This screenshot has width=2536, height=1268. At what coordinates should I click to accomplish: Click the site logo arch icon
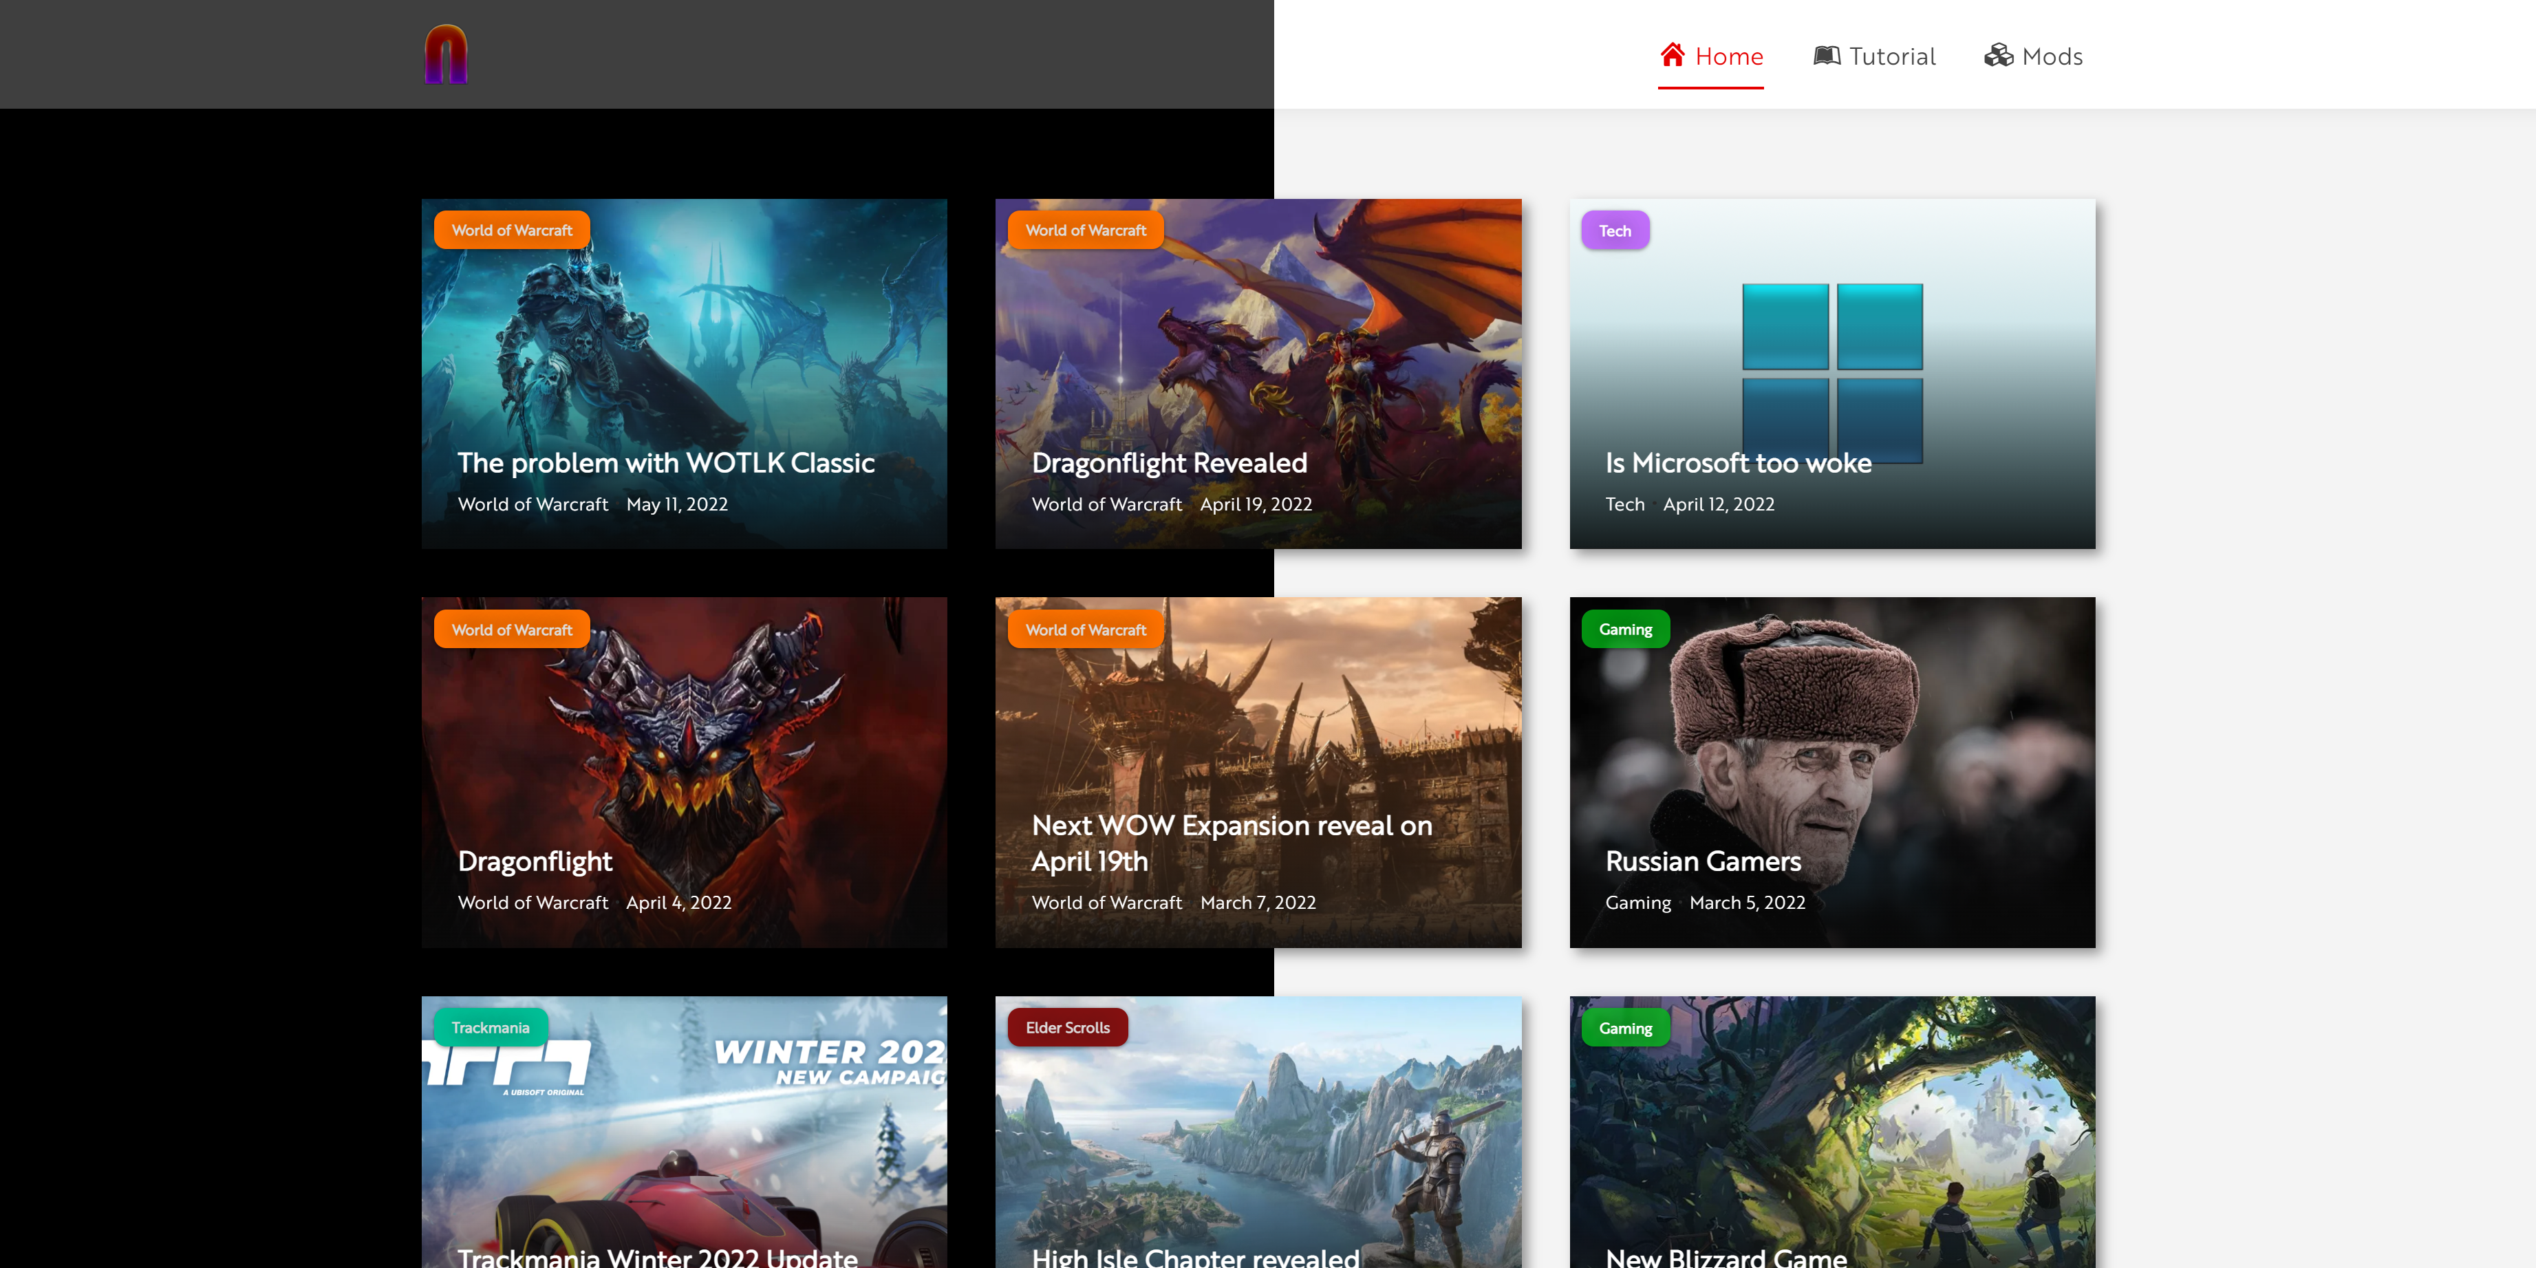coord(445,55)
